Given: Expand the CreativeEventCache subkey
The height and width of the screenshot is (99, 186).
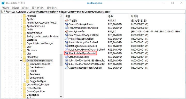Looking at the screenshot, I should [x=24, y=64].
